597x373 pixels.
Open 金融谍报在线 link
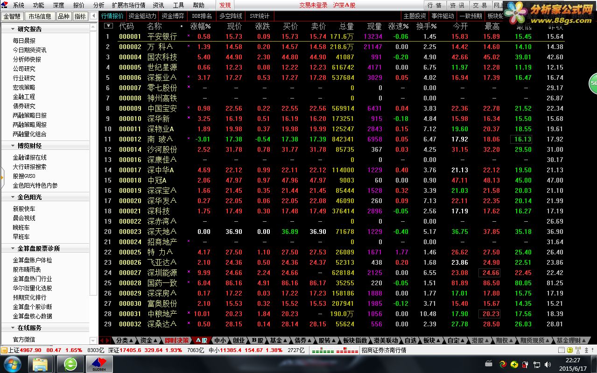click(x=29, y=157)
